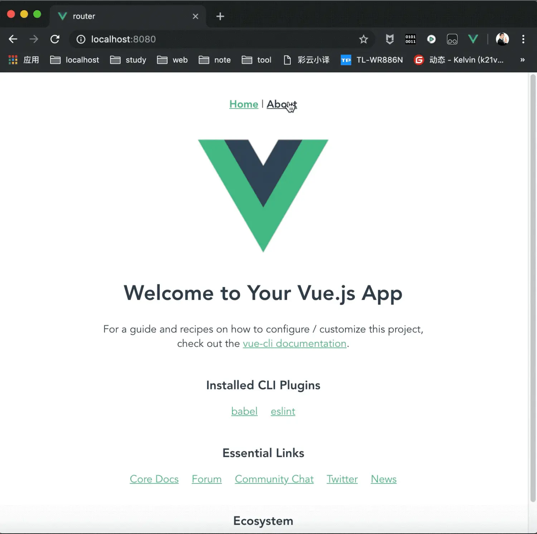Minimize the window with the yellow button
Viewport: 537px width, 534px height.
tap(24, 14)
